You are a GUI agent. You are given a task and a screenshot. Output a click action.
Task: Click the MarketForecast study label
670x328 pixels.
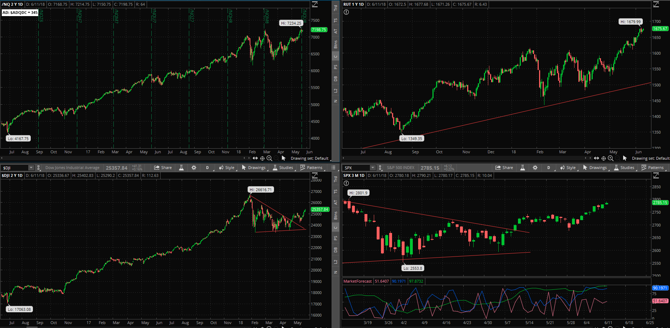pyautogui.click(x=357, y=281)
